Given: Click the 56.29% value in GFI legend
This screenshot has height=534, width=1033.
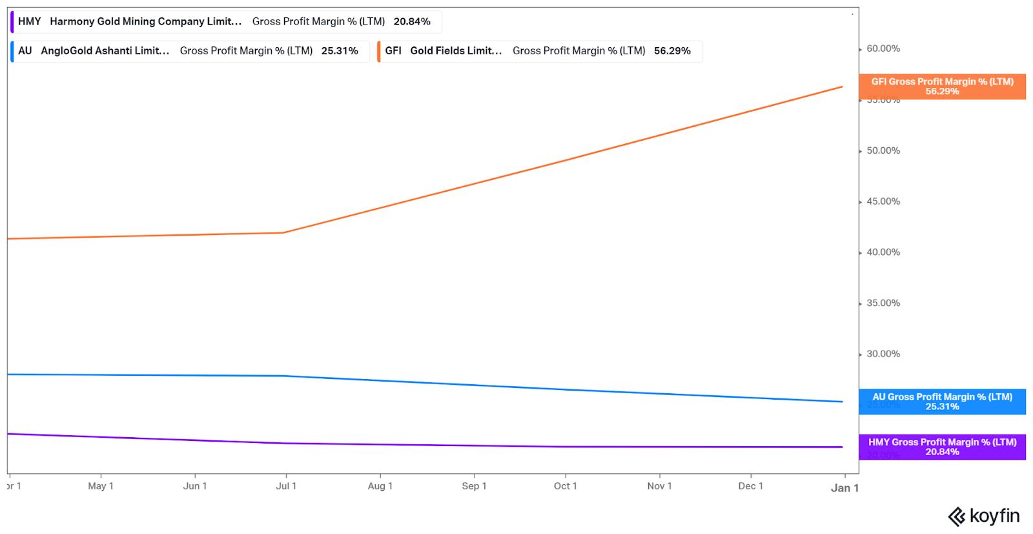Looking at the screenshot, I should pyautogui.click(x=672, y=51).
